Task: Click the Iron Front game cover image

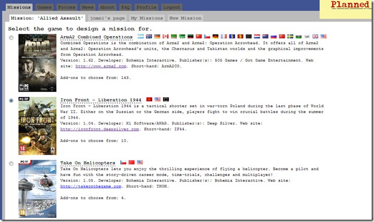Action: tap(37, 126)
